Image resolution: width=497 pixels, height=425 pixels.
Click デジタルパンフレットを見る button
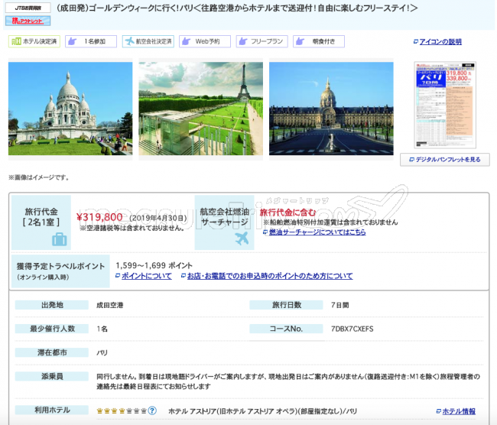tap(445, 160)
